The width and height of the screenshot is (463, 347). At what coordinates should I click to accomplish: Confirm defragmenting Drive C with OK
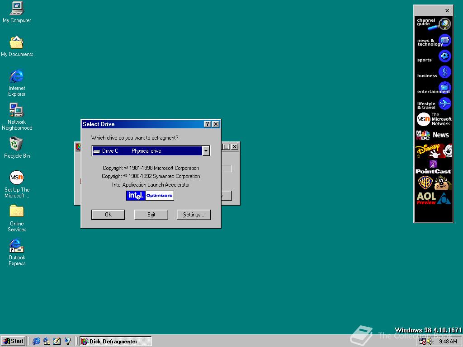[108, 214]
